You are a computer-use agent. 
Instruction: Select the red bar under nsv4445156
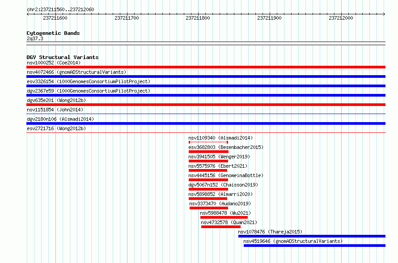click(208, 180)
